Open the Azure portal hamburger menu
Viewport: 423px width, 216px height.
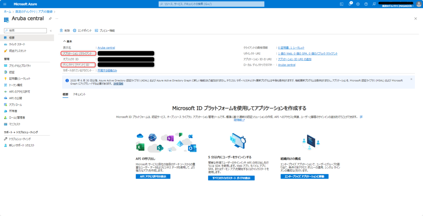(x=5, y=4)
